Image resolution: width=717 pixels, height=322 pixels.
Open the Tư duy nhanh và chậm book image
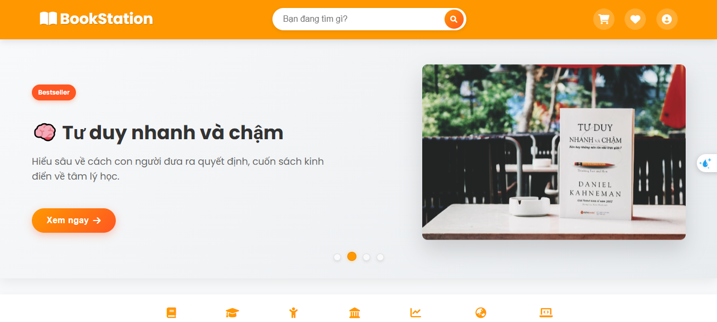[554, 152]
